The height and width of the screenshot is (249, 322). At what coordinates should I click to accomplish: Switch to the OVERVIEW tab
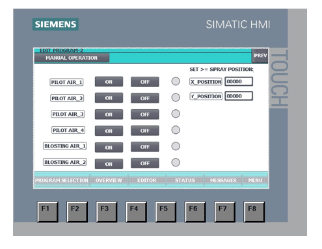109,180
